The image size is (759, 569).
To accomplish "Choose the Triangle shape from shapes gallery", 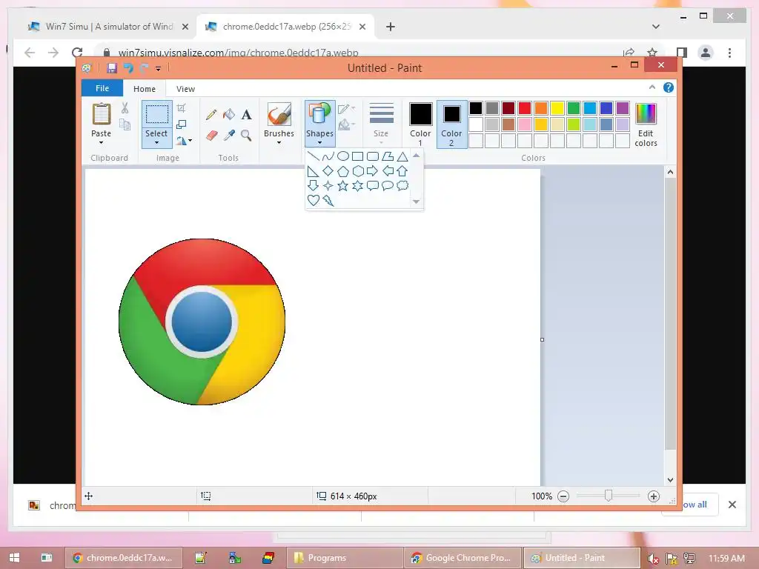I will 402,156.
